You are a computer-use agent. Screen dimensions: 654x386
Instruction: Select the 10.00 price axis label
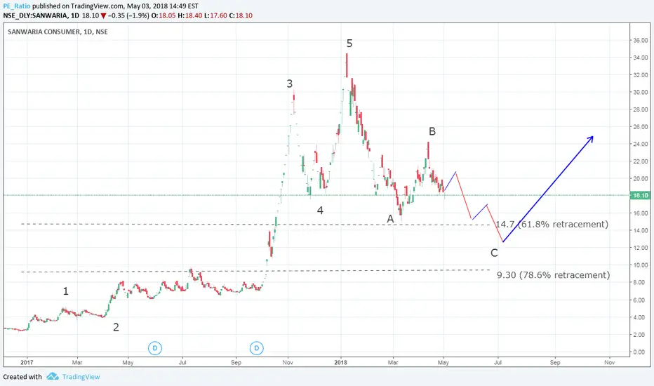coord(640,265)
